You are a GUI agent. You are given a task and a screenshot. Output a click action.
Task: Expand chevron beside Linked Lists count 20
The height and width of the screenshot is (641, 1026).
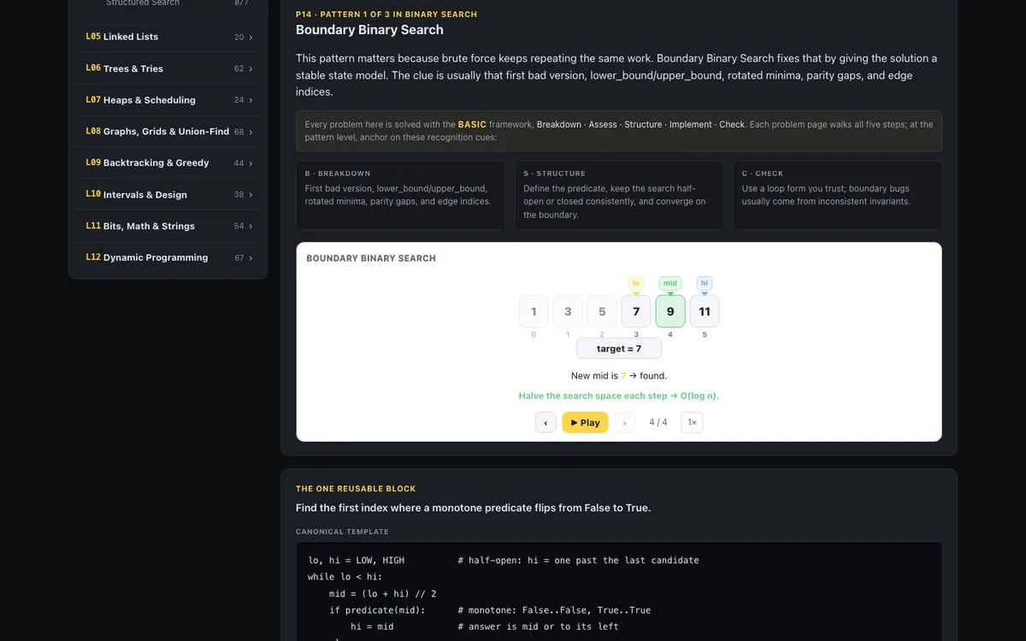click(251, 38)
